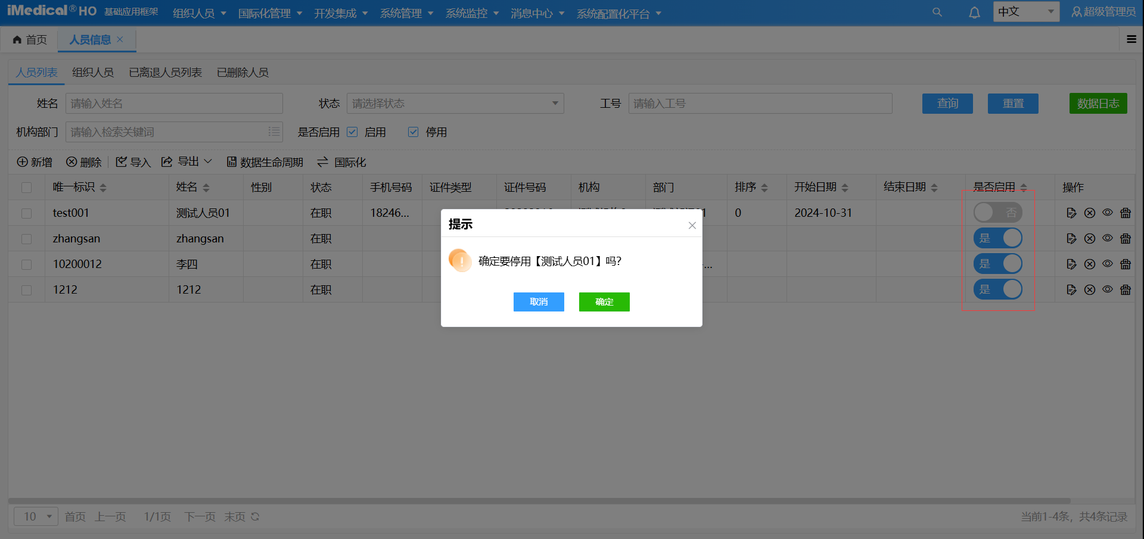Click the 姓名 input field
The height and width of the screenshot is (539, 1144).
pos(174,104)
